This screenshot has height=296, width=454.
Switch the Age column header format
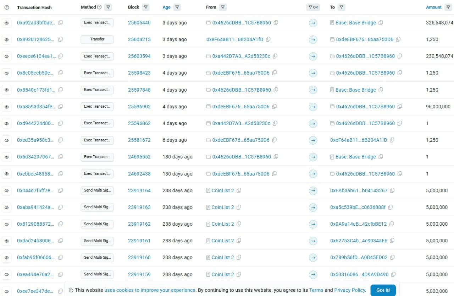pyautogui.click(x=166, y=7)
